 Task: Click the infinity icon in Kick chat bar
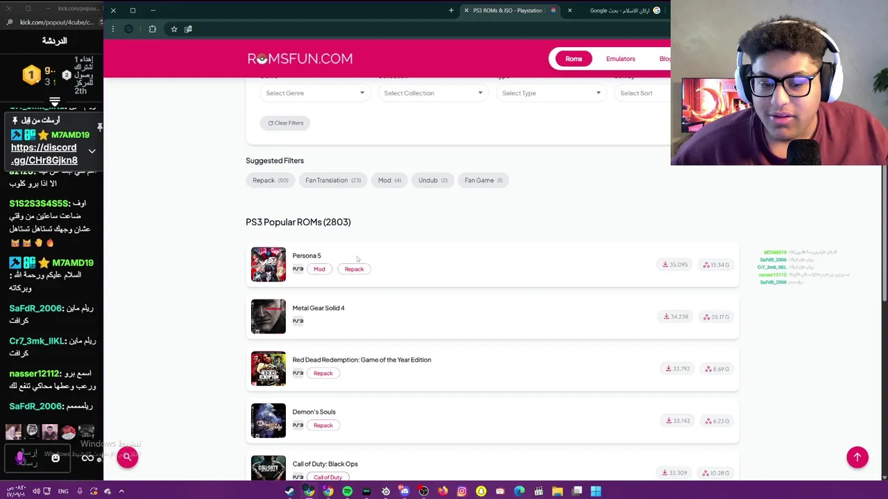click(x=88, y=457)
